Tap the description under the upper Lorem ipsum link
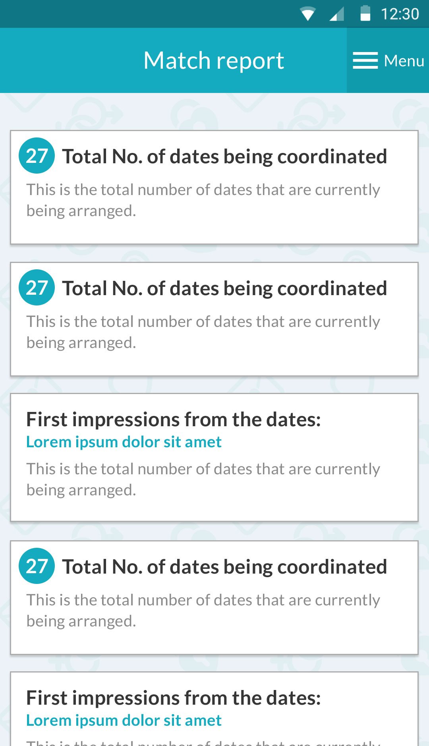The image size is (429, 746). 203,479
